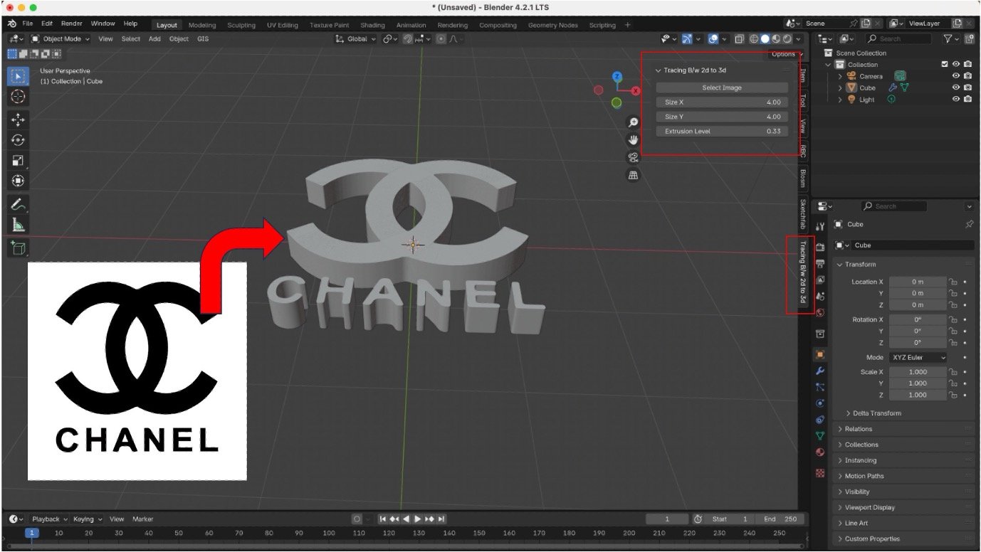The image size is (981, 552).
Task: Click the Play animation button
Action: pyautogui.click(x=417, y=519)
